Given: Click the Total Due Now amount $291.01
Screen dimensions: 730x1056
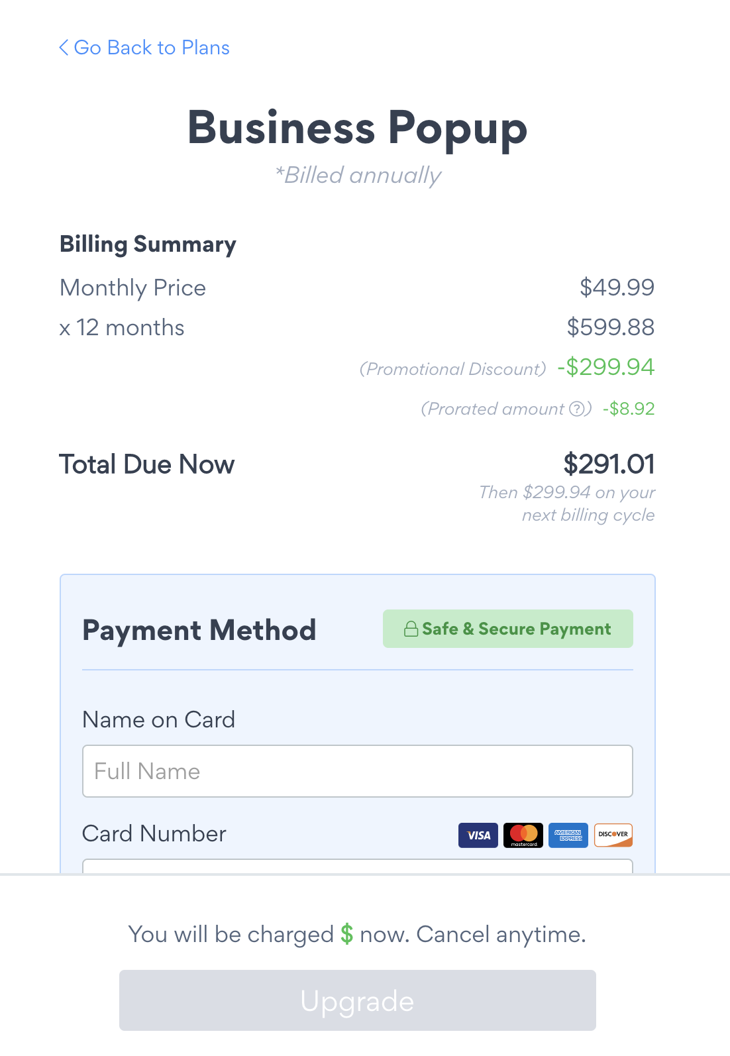Looking at the screenshot, I should coord(609,464).
